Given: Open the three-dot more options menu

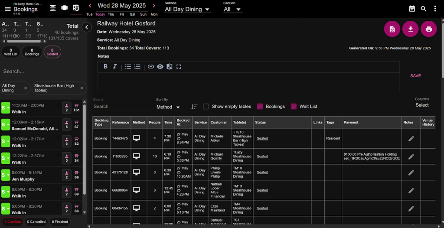Looking at the screenshot, I should (x=435, y=9).
